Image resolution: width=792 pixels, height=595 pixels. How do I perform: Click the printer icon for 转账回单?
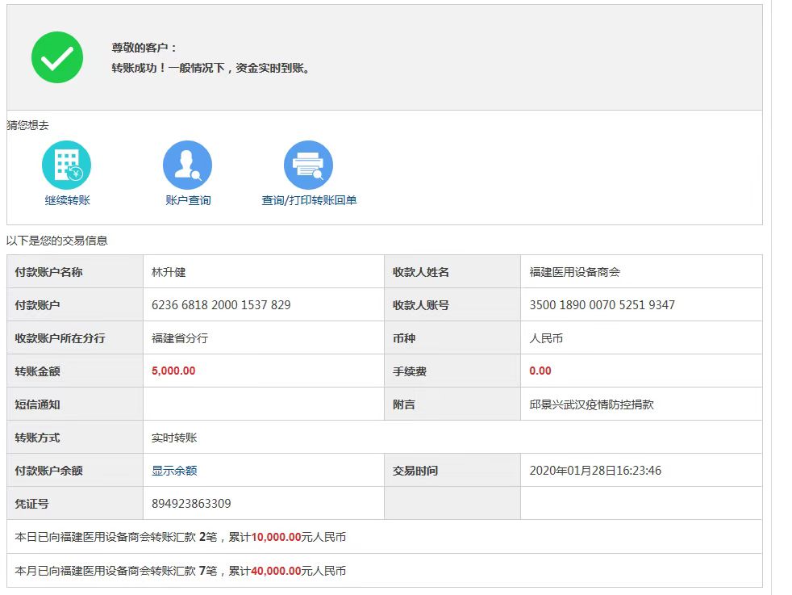(x=308, y=165)
